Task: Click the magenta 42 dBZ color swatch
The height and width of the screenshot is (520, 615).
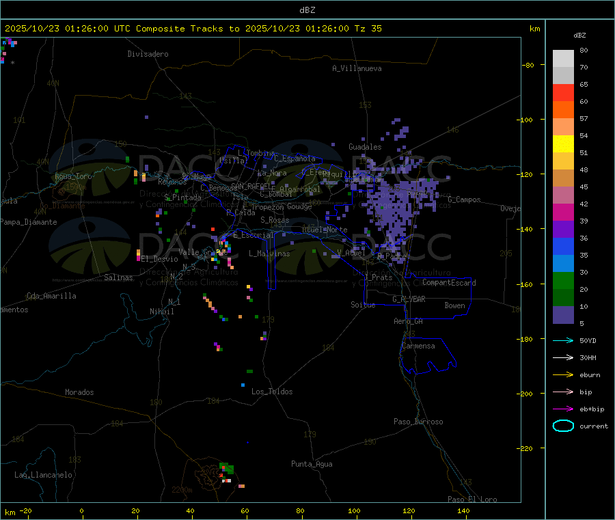Action: click(x=563, y=212)
